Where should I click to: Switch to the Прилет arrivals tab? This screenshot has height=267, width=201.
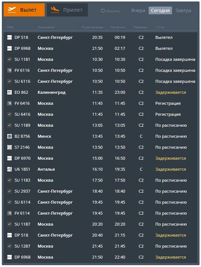point(67,10)
